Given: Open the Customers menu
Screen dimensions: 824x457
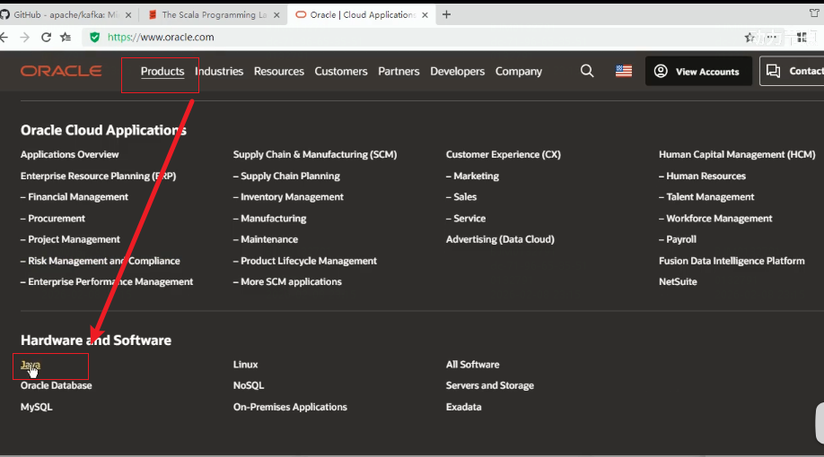Looking at the screenshot, I should (341, 72).
